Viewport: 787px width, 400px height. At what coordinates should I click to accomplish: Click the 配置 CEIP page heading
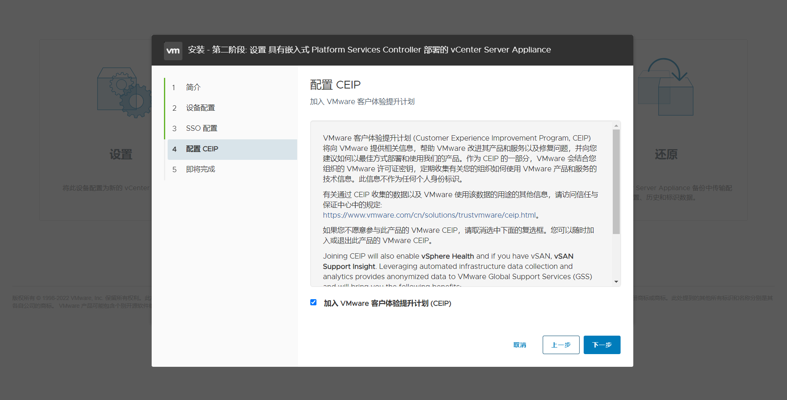pyautogui.click(x=335, y=85)
